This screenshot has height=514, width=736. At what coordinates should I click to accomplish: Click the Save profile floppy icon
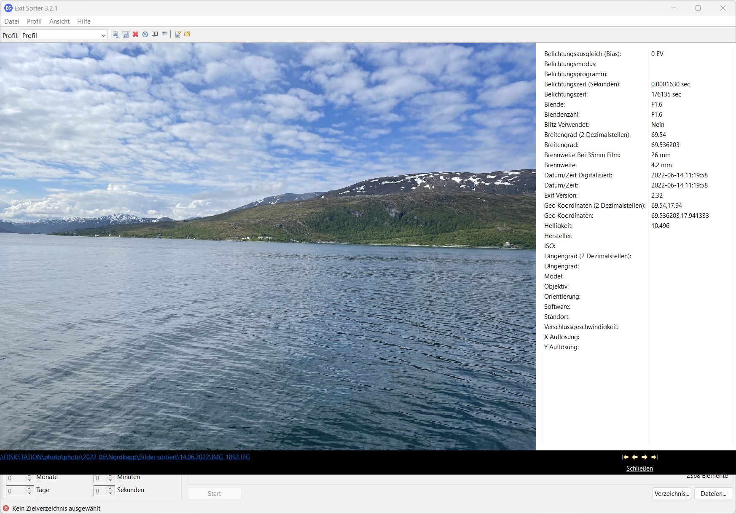[x=126, y=35]
